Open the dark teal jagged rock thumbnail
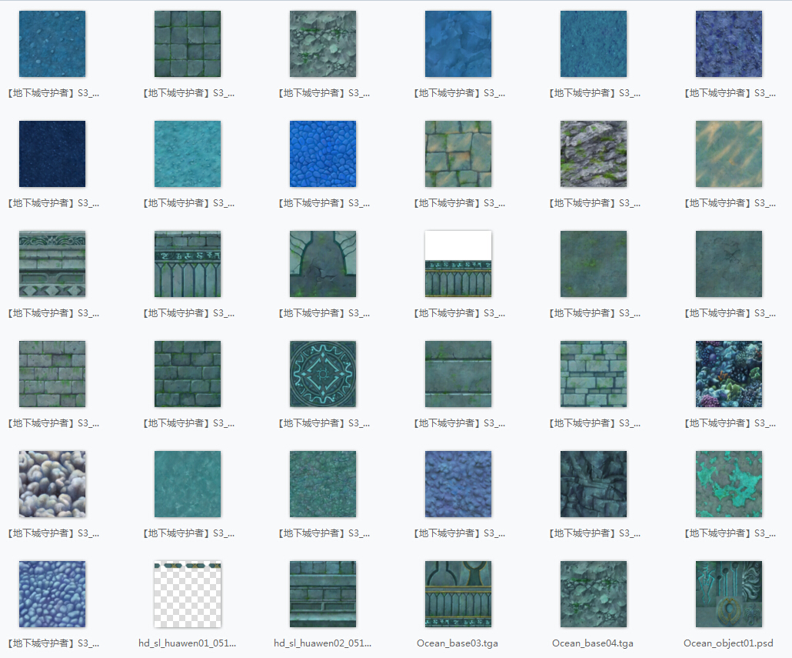The image size is (792, 658). point(594,484)
